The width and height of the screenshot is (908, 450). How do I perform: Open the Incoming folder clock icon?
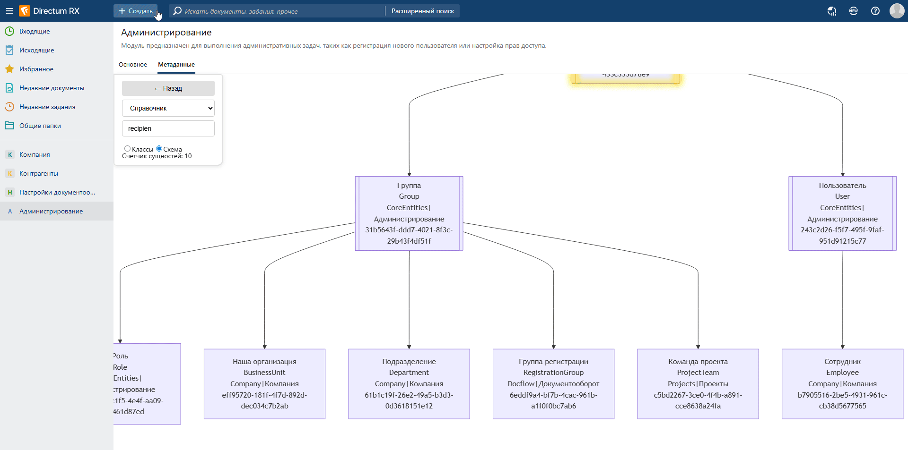click(x=9, y=31)
